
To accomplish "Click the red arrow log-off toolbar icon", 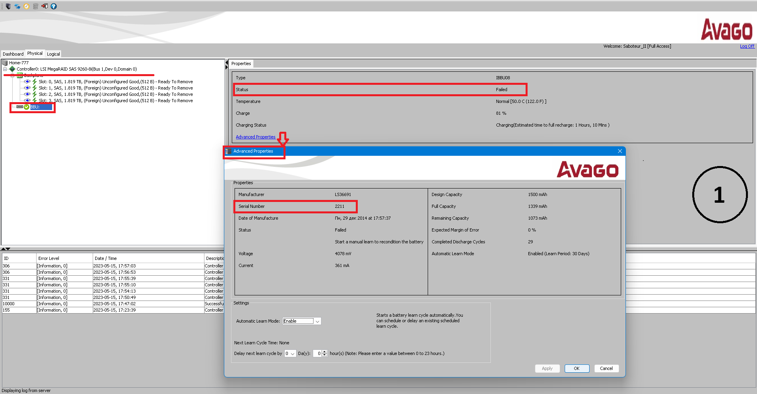I will pyautogui.click(x=45, y=6).
